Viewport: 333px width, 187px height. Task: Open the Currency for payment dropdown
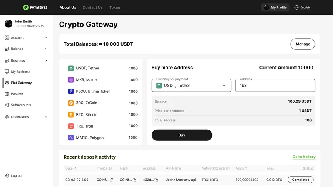click(191, 86)
